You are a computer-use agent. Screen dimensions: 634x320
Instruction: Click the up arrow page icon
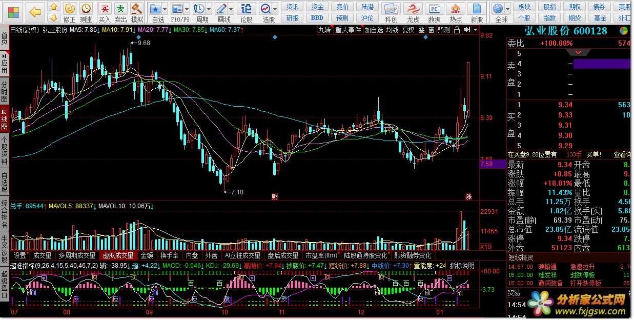pos(53,7)
